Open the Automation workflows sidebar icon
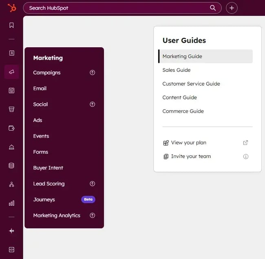This screenshot has height=259, width=265. [x=11, y=184]
